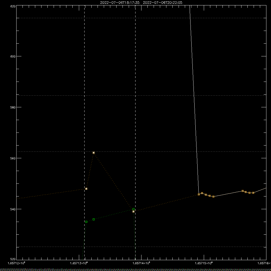
Task: Select the green square marker at 540
Action: [x=133, y=209]
